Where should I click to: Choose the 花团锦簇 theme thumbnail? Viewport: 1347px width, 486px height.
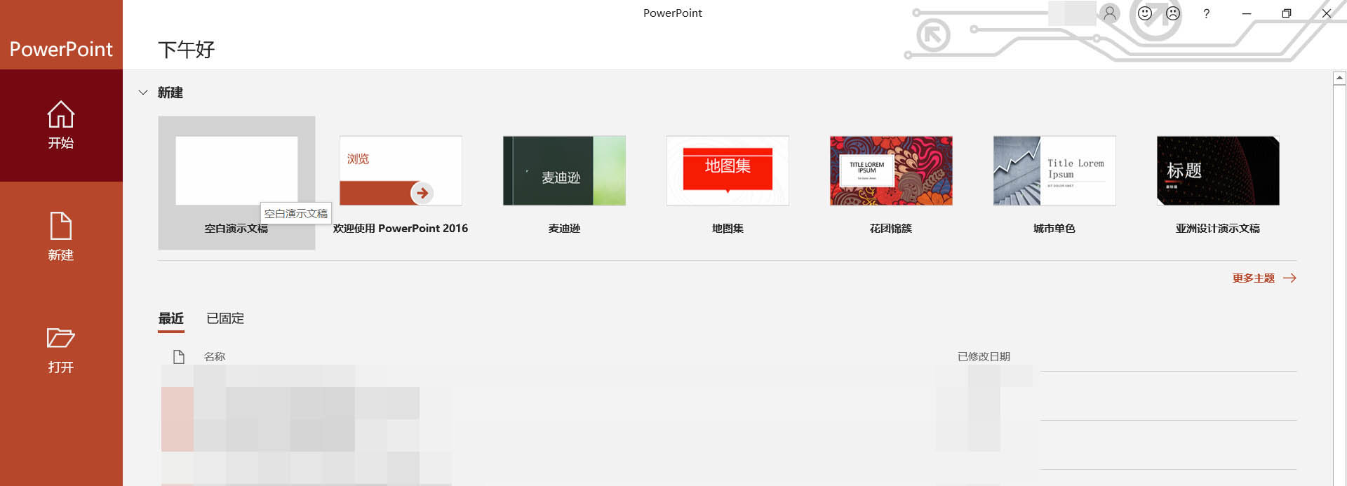click(x=891, y=170)
